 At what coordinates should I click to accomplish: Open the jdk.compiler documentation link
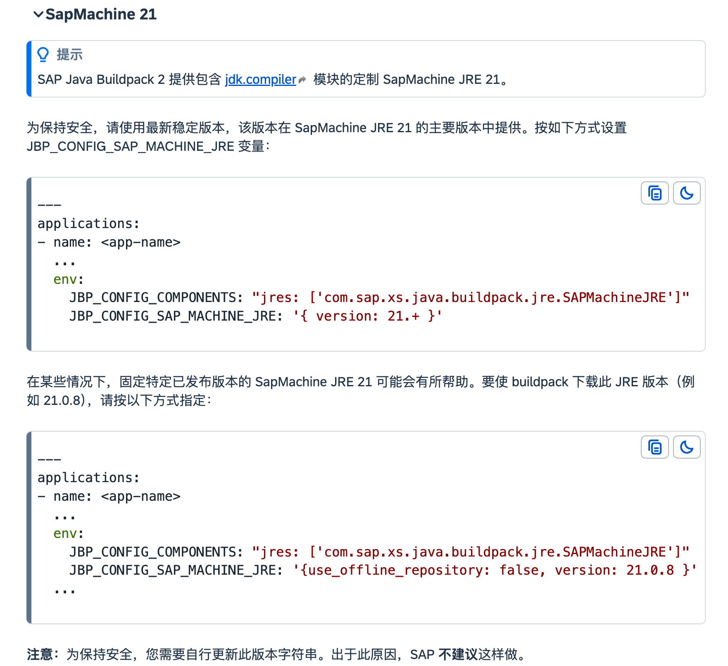260,79
